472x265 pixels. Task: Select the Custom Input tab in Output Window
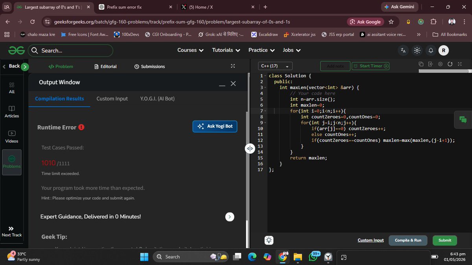click(x=112, y=99)
